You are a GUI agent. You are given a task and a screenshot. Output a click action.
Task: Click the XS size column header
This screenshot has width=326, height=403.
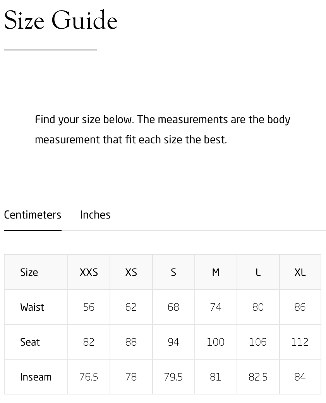tap(131, 272)
